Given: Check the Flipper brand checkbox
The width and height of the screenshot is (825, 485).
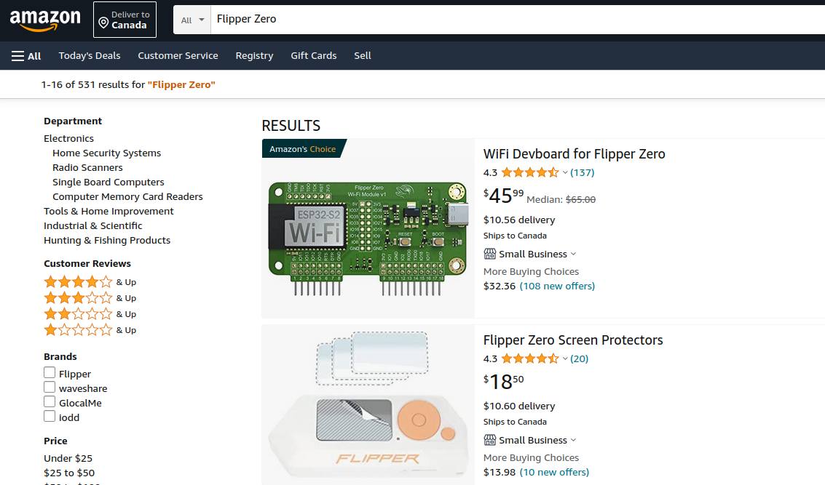Looking at the screenshot, I should click(50, 373).
